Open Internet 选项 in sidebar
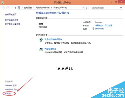This screenshot has height=98, width=125. (x=11, y=86)
